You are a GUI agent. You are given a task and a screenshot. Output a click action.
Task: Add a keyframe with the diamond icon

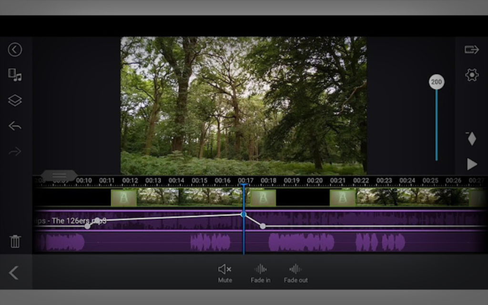point(471,139)
